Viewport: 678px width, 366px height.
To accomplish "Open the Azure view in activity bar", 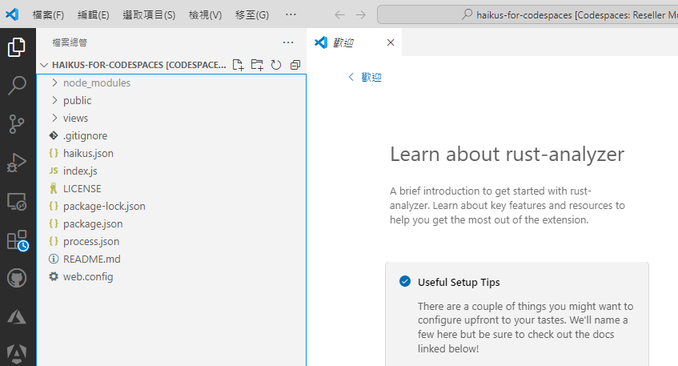I will [17, 316].
